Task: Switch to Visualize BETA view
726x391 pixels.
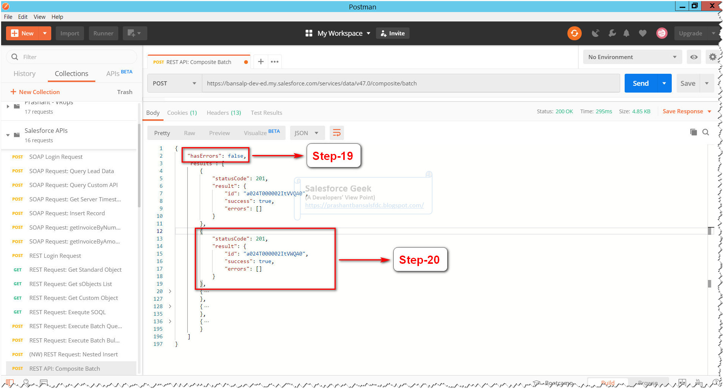Action: [x=261, y=132]
